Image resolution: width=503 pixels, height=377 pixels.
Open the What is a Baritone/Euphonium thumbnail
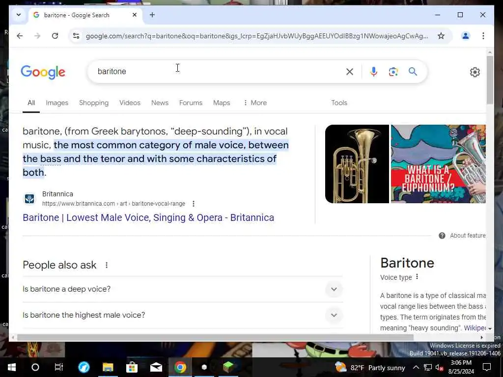[438, 164]
